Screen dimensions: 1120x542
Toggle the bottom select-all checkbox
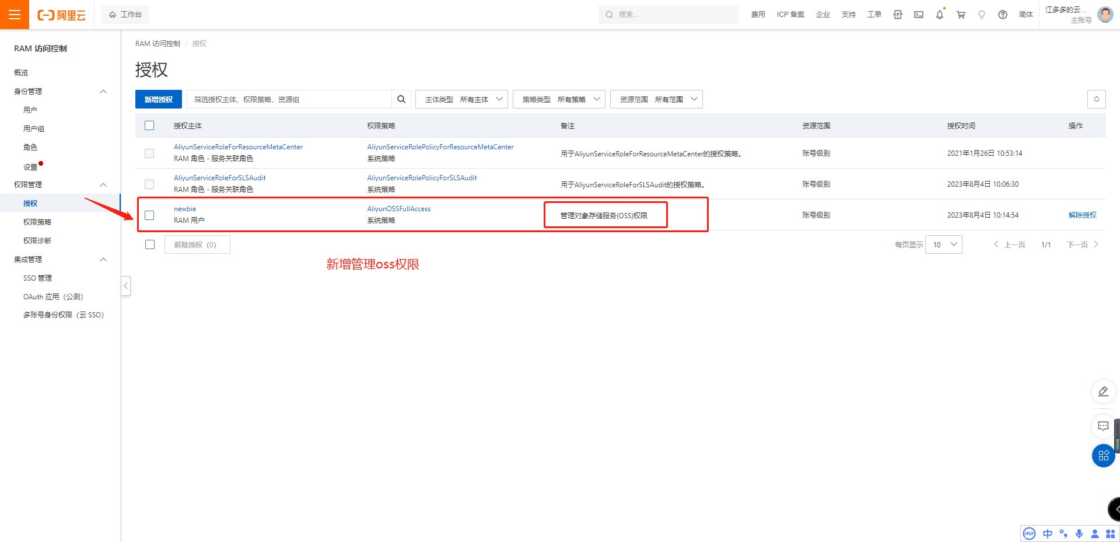[x=150, y=244]
